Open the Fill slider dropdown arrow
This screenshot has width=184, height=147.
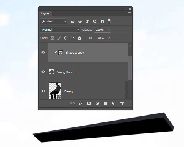click(109, 38)
